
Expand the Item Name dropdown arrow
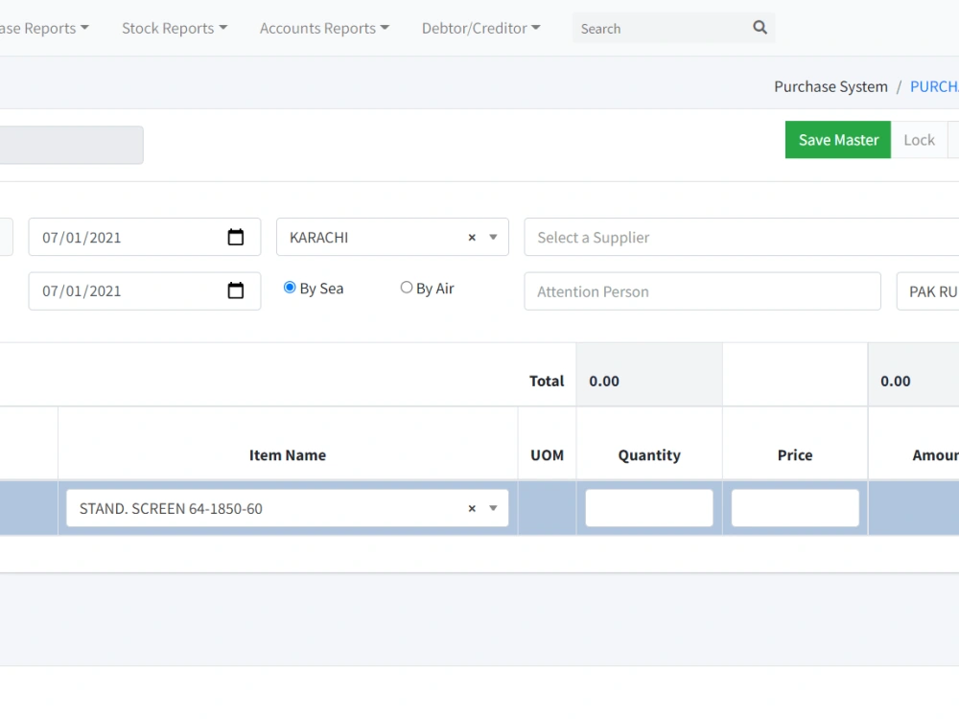tap(493, 507)
